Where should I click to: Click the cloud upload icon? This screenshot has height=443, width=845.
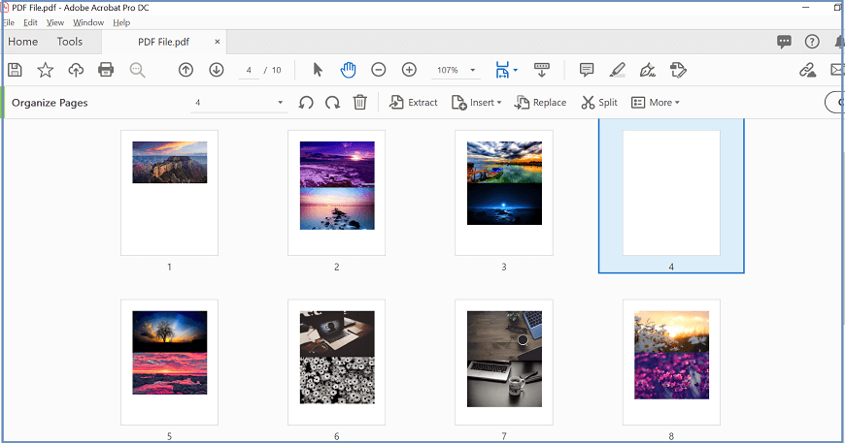[76, 70]
